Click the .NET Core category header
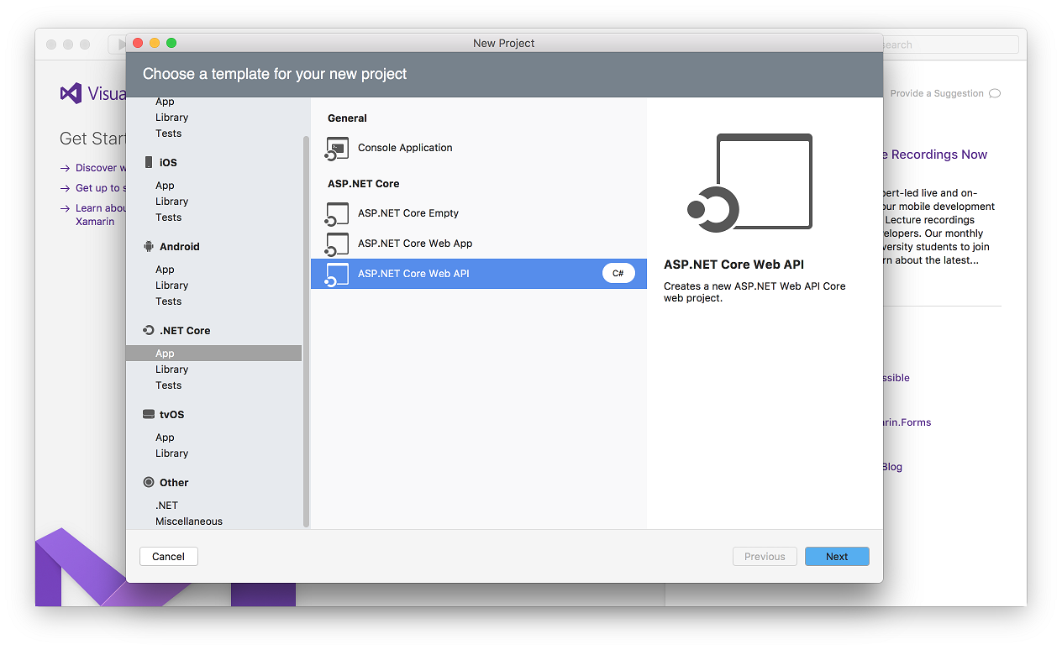Viewport: 1062px width, 650px height. 185,330
